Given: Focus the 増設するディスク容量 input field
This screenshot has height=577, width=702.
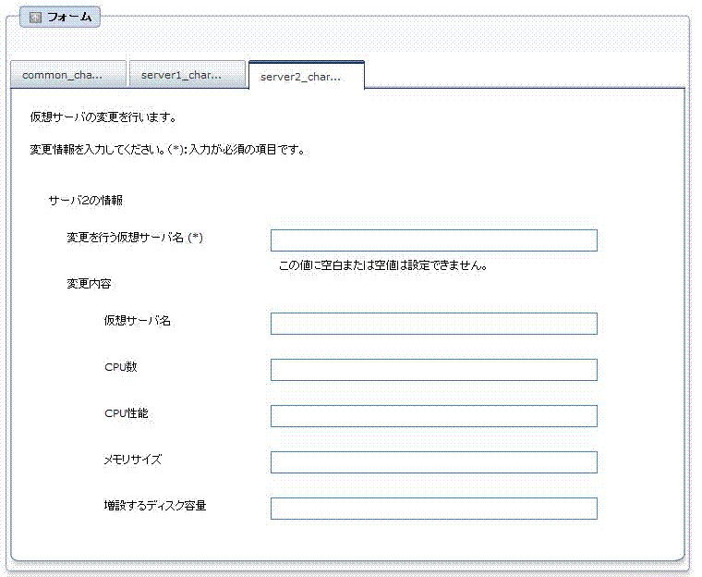Looking at the screenshot, I should click(434, 509).
